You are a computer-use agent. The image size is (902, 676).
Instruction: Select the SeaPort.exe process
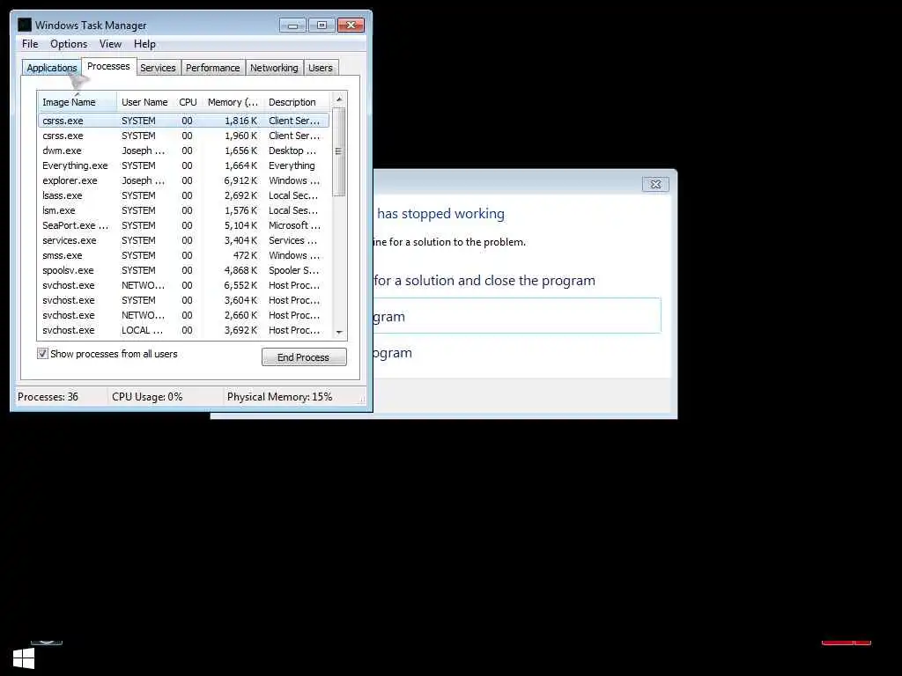pos(183,225)
